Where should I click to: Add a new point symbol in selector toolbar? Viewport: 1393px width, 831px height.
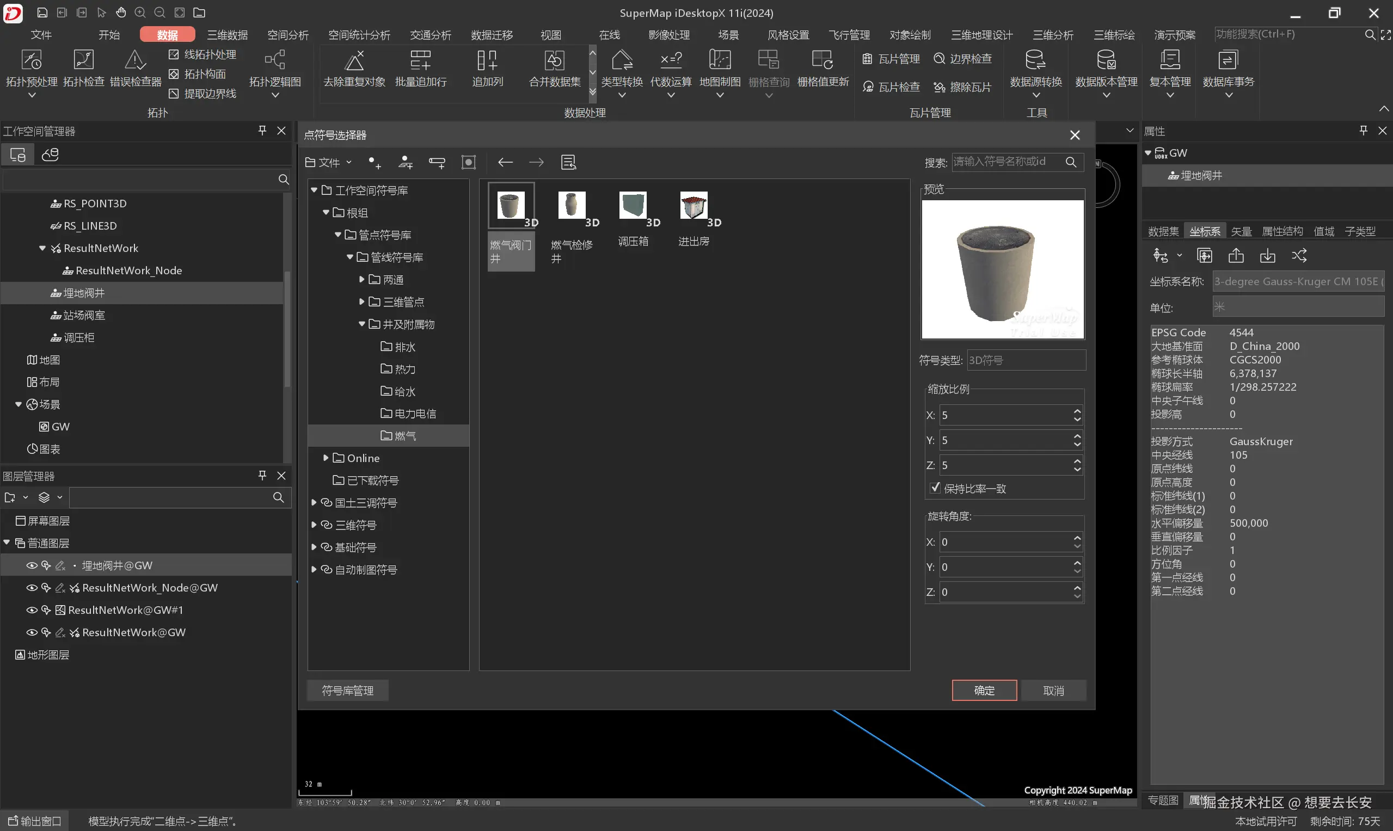[375, 162]
